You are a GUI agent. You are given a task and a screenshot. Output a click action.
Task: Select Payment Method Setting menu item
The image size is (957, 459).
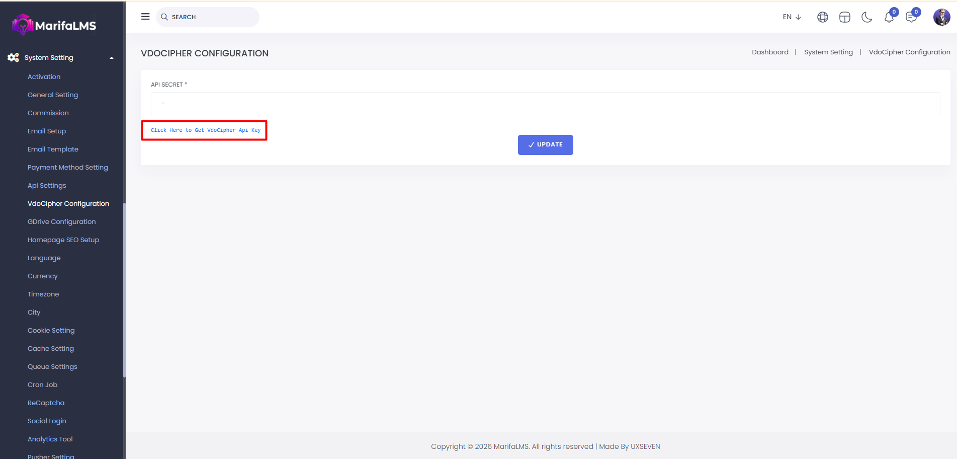68,168
